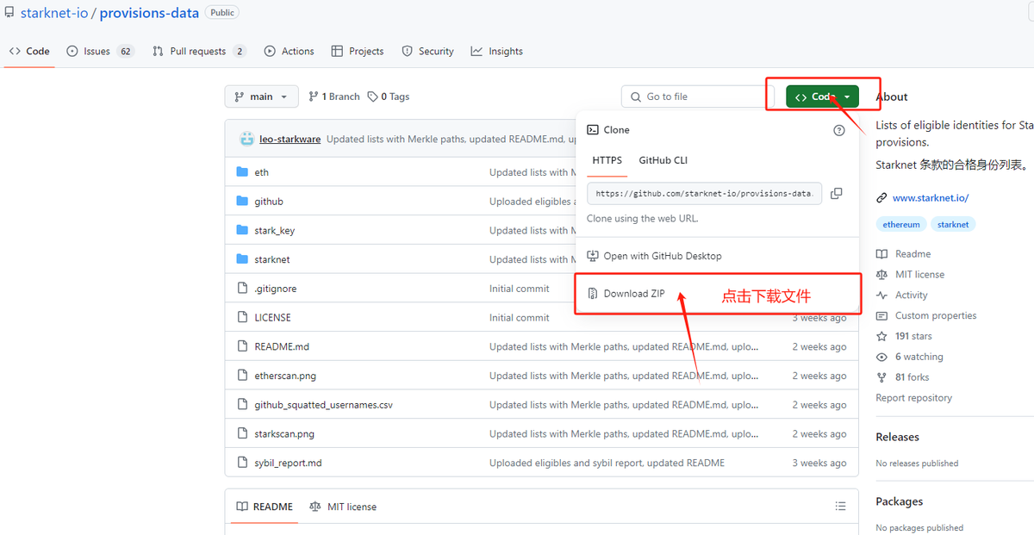
Task: Copy the clone URL to clipboard
Action: coord(836,194)
